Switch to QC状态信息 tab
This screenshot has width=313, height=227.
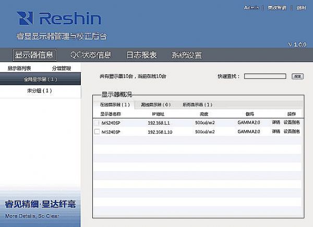click(91, 55)
